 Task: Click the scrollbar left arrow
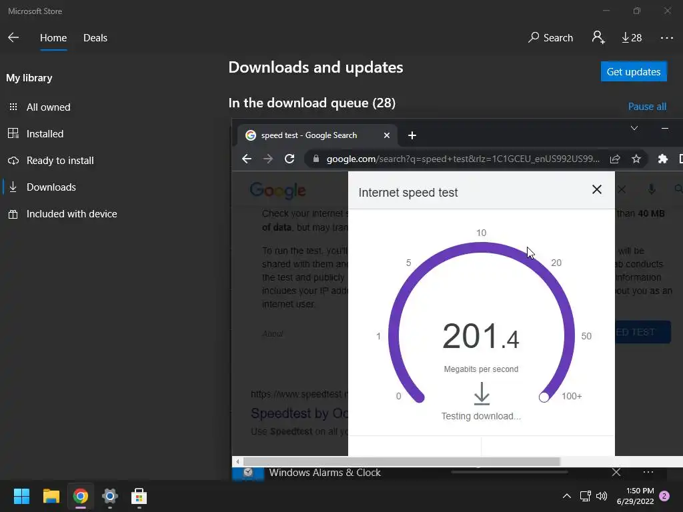coord(237,461)
